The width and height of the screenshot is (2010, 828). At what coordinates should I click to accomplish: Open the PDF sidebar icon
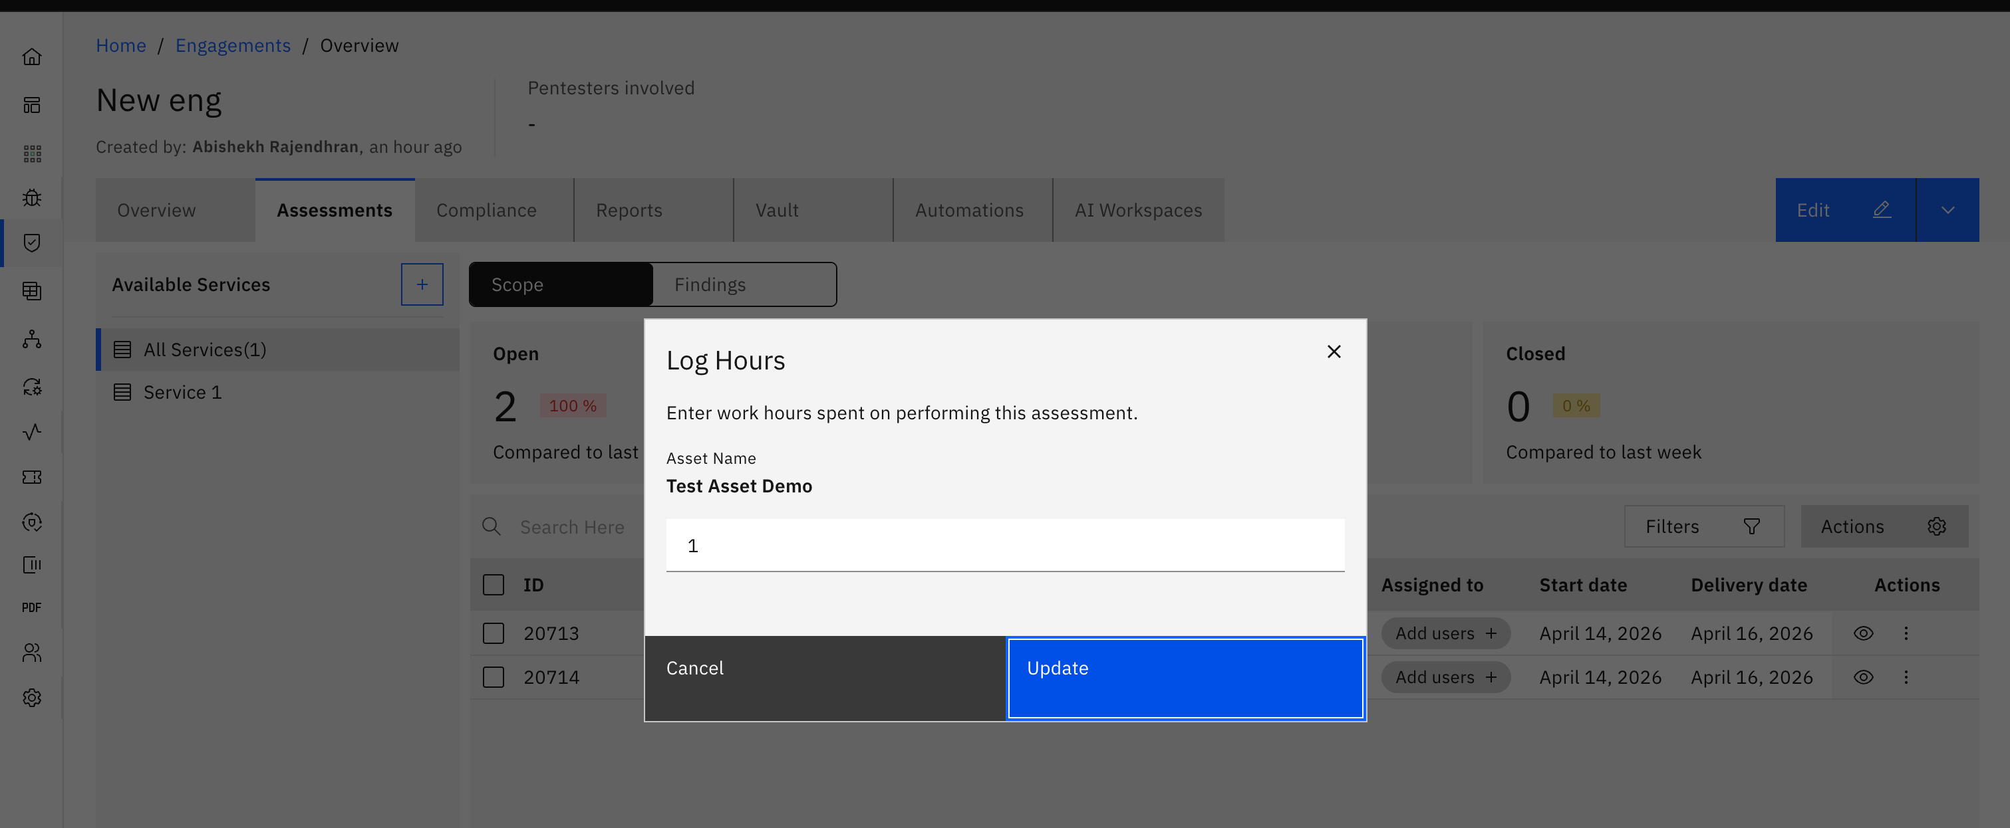[32, 607]
